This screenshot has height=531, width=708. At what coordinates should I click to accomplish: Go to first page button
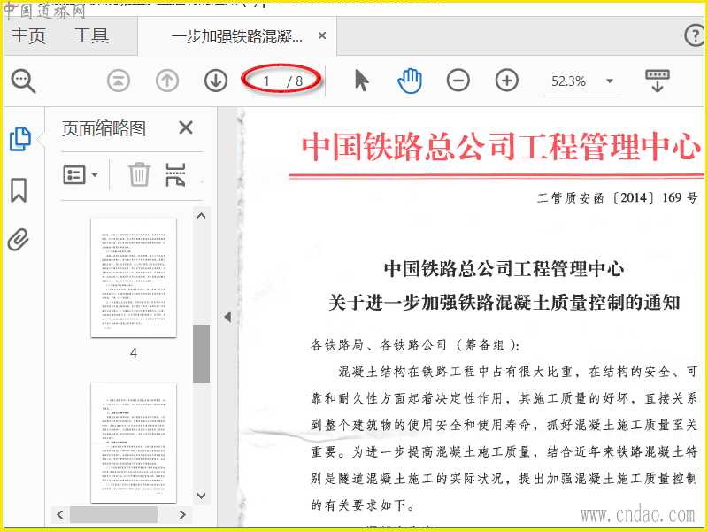(119, 81)
